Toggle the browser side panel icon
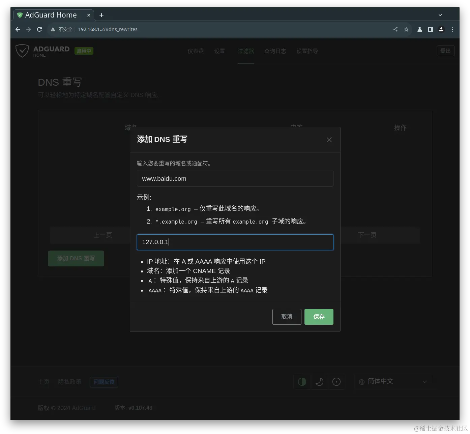 (431, 29)
